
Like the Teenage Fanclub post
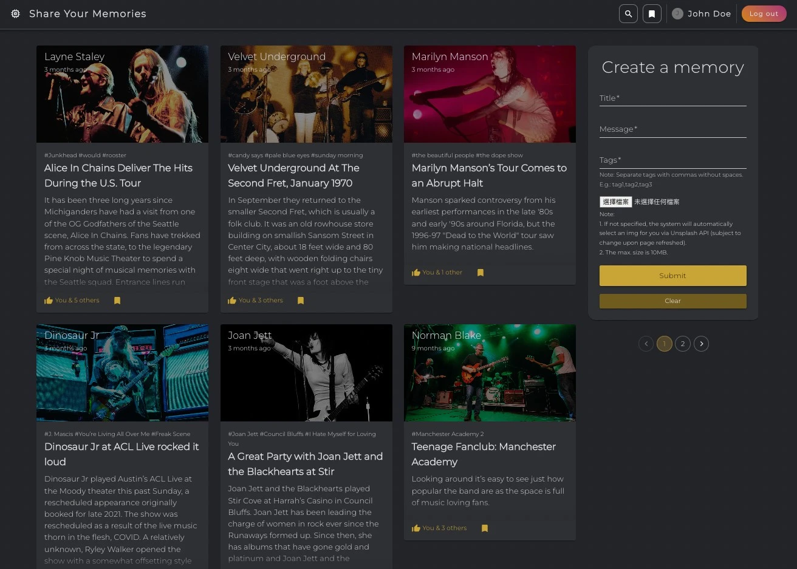pyautogui.click(x=416, y=528)
